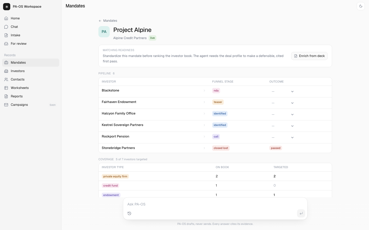Follow the Mandates breadcrumb link
The height and width of the screenshot is (230, 369).
pos(110,21)
